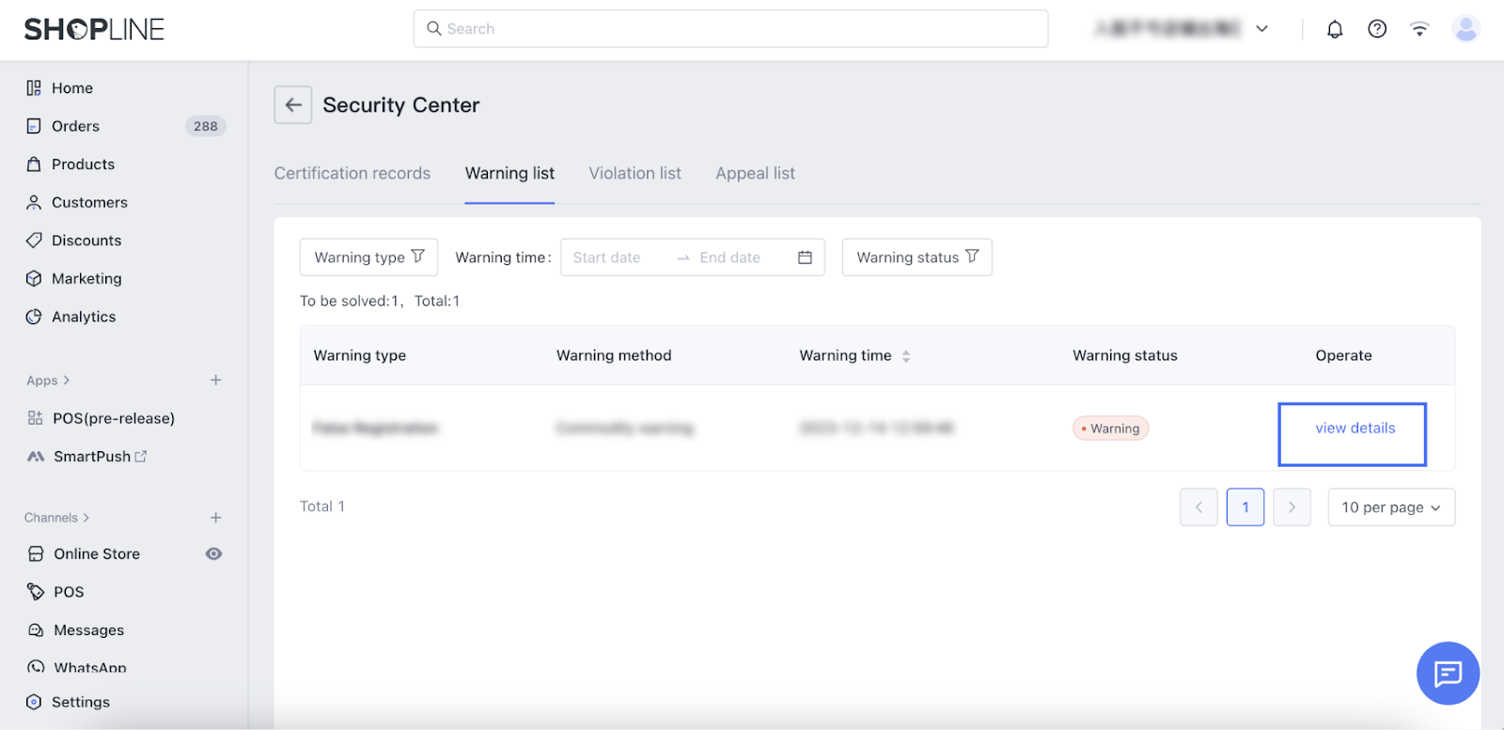1504x730 pixels.
Task: Click the Wi-Fi network status icon
Action: (x=1419, y=29)
